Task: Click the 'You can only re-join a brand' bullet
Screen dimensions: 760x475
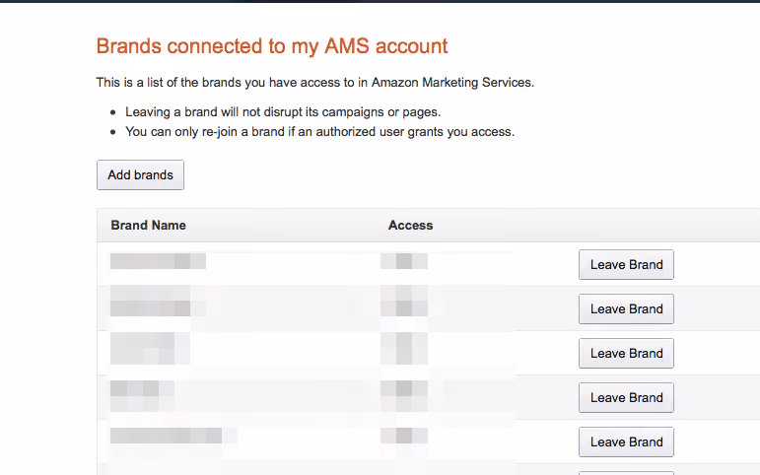Action: pos(320,132)
